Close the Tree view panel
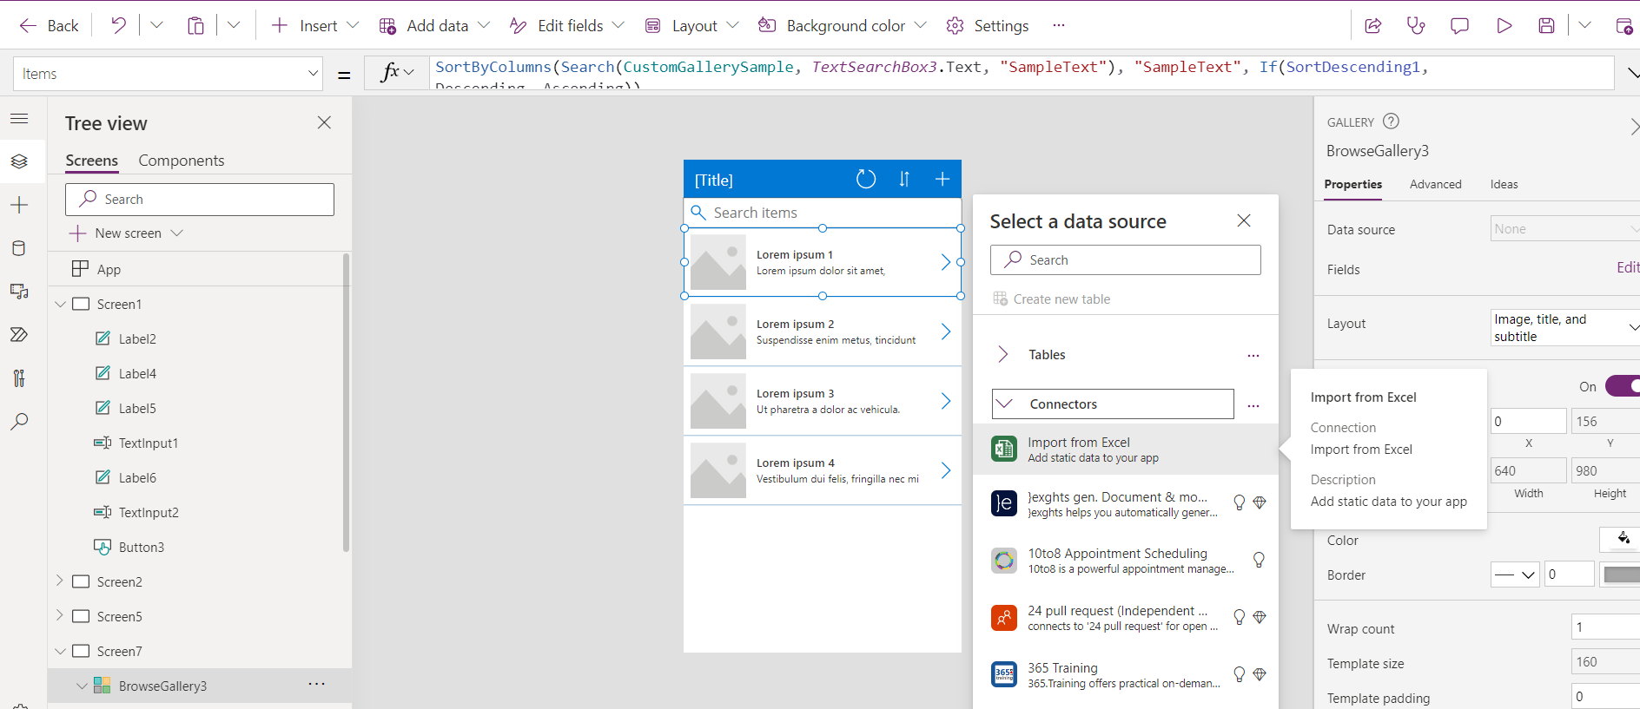The height and width of the screenshot is (709, 1640). 324,122
